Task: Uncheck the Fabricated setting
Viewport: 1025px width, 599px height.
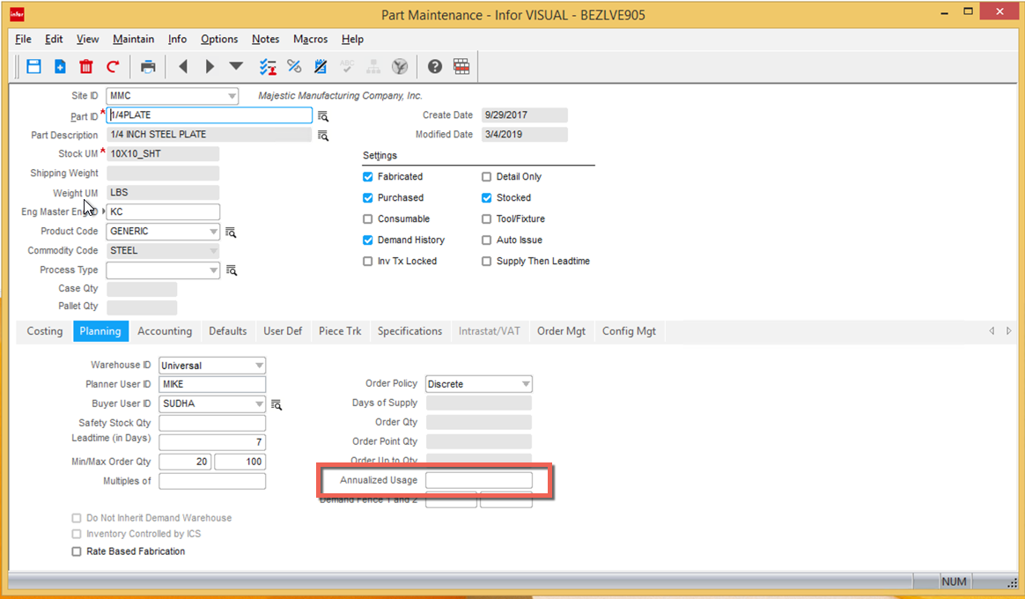Action: (x=367, y=176)
